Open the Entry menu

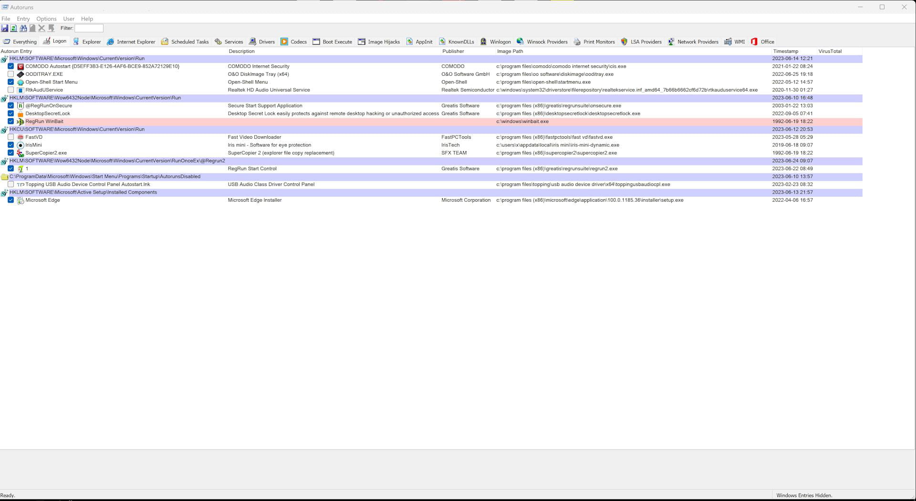(x=23, y=19)
